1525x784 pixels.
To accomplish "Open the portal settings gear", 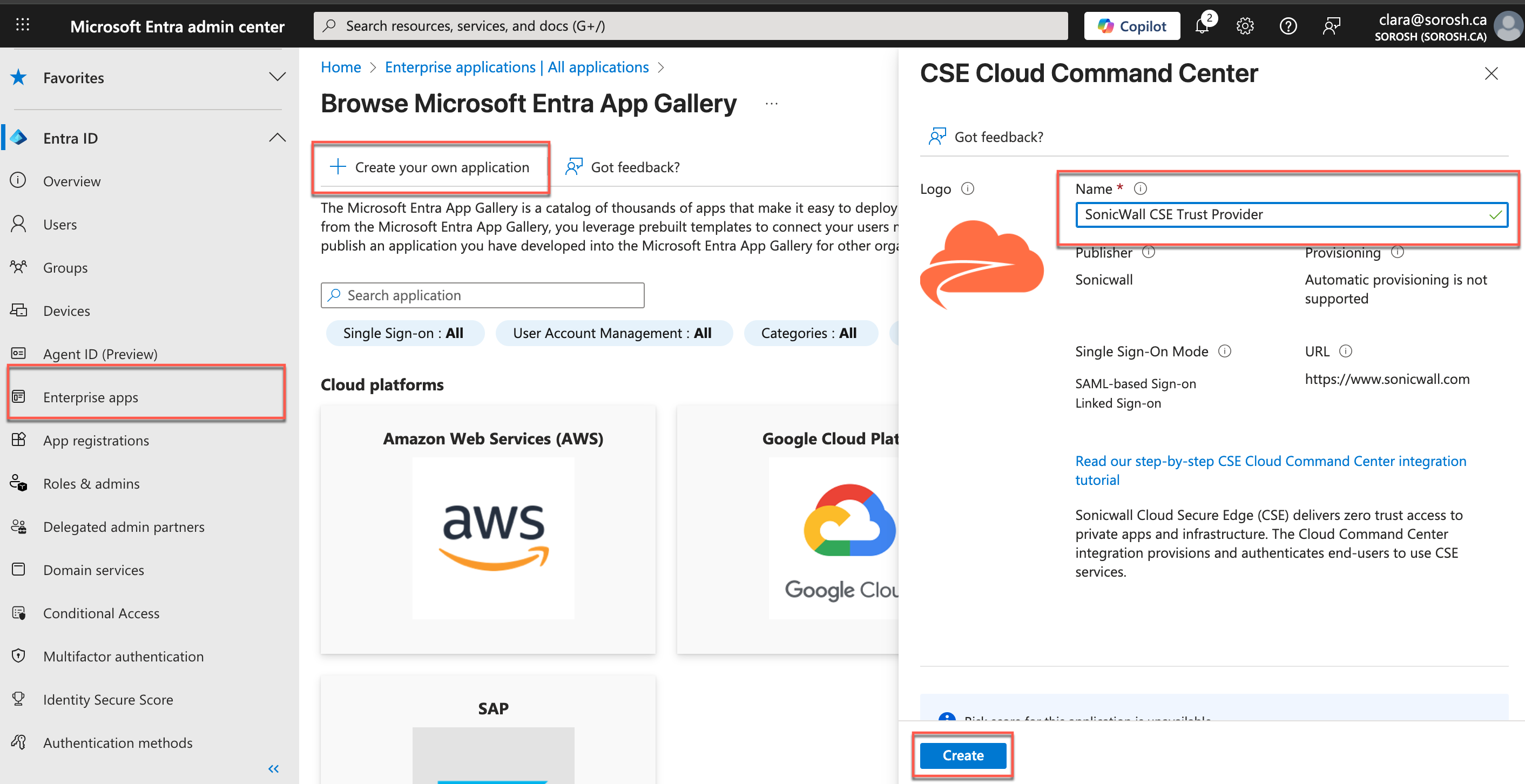I will [x=1245, y=26].
